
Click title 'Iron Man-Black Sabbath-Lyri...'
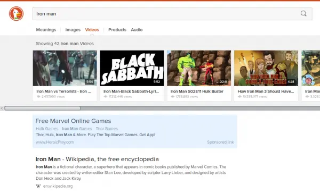click(131, 91)
